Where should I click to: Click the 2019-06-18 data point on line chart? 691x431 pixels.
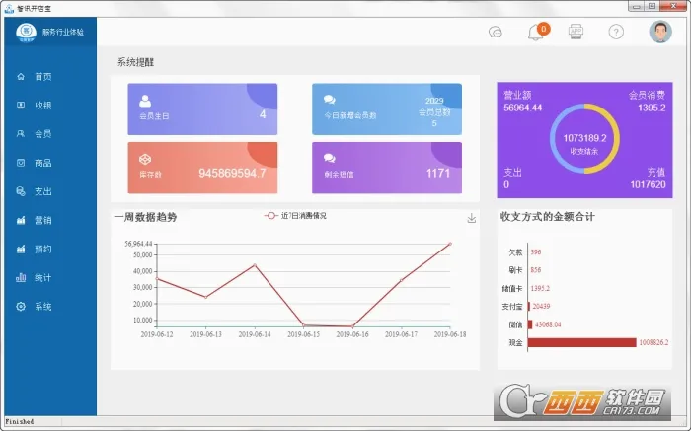pos(450,244)
